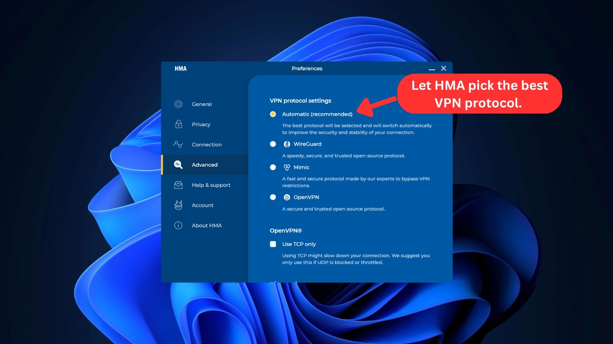Click the Account donkey mascot icon
The width and height of the screenshot is (613, 344).
coord(178,205)
